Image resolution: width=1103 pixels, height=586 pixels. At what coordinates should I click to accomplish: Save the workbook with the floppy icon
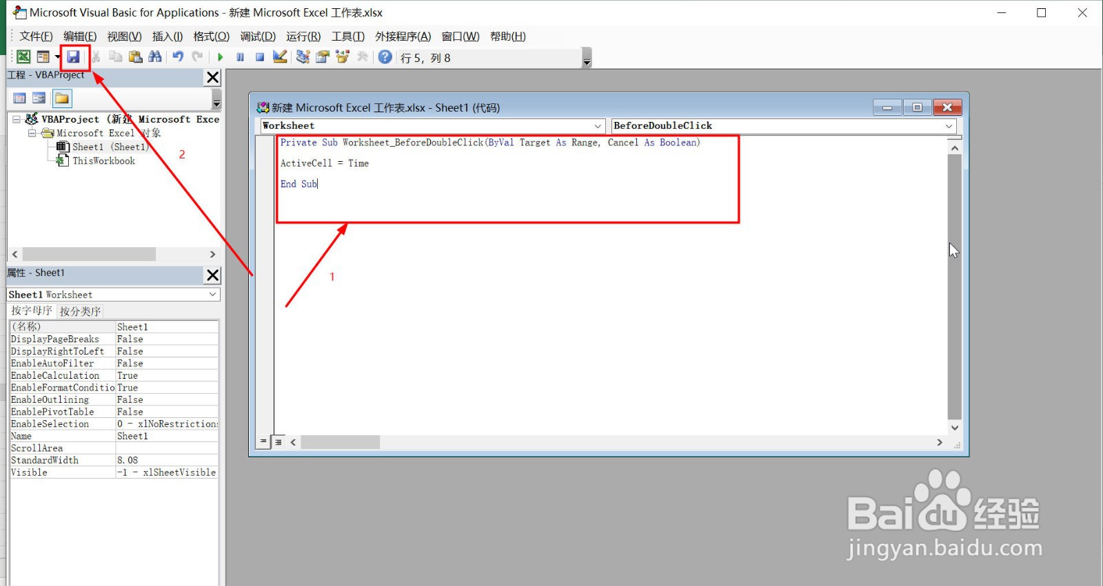pyautogui.click(x=73, y=57)
